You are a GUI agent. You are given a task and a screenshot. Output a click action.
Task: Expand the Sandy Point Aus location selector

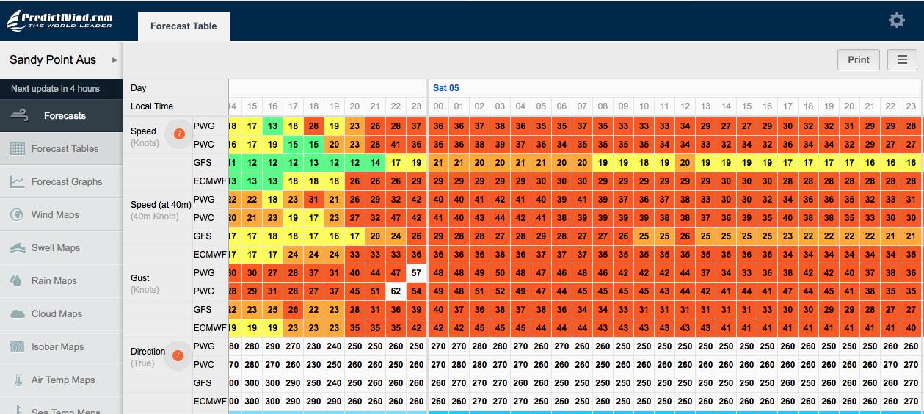114,60
